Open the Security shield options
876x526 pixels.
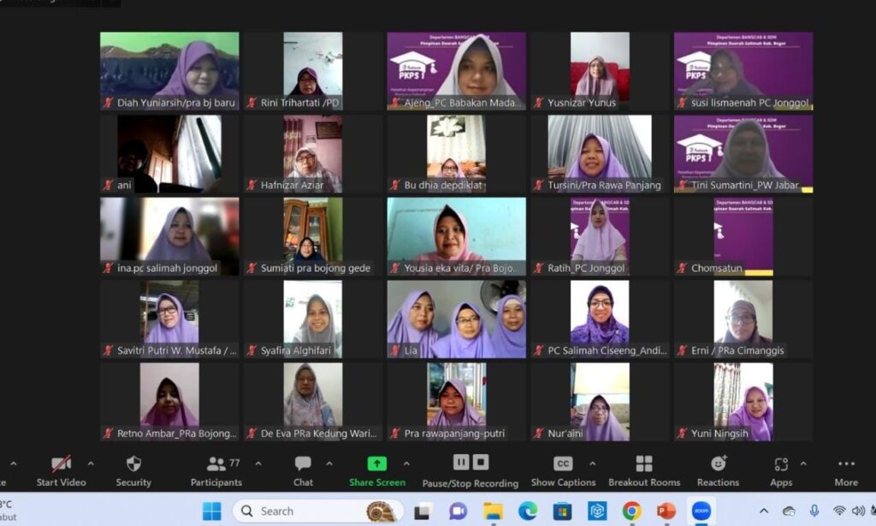pos(133,470)
